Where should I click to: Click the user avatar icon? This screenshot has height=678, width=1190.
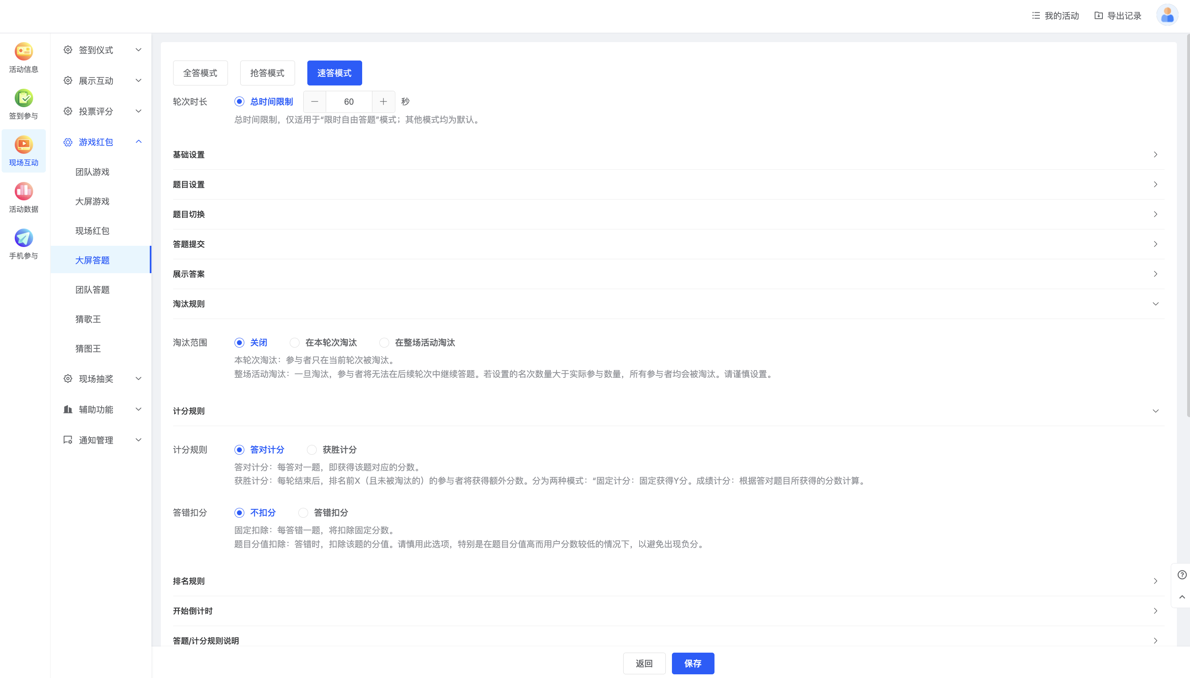coord(1167,16)
